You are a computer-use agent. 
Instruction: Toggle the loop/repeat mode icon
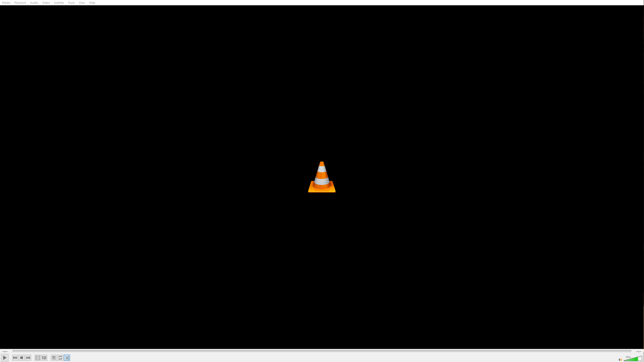60,357
